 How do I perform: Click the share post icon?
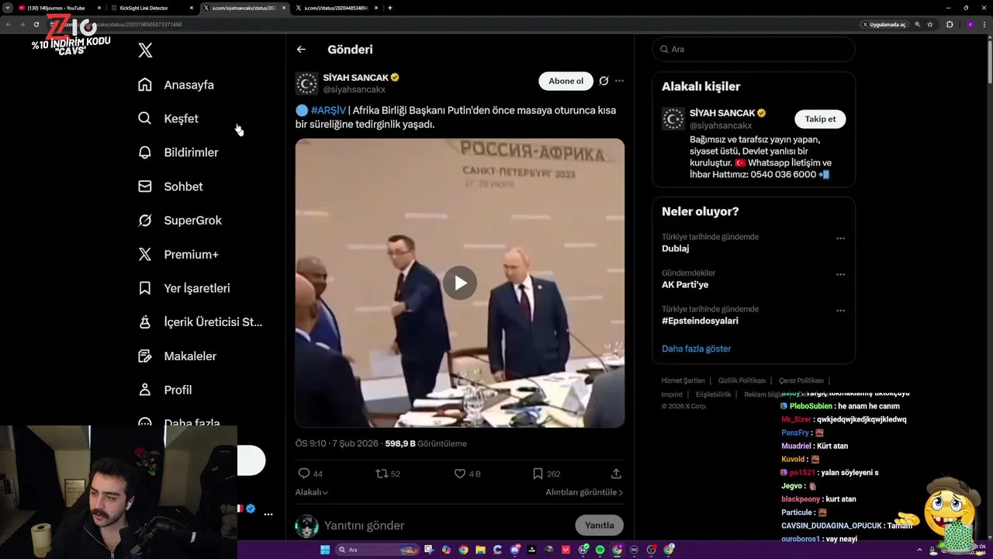tap(617, 474)
